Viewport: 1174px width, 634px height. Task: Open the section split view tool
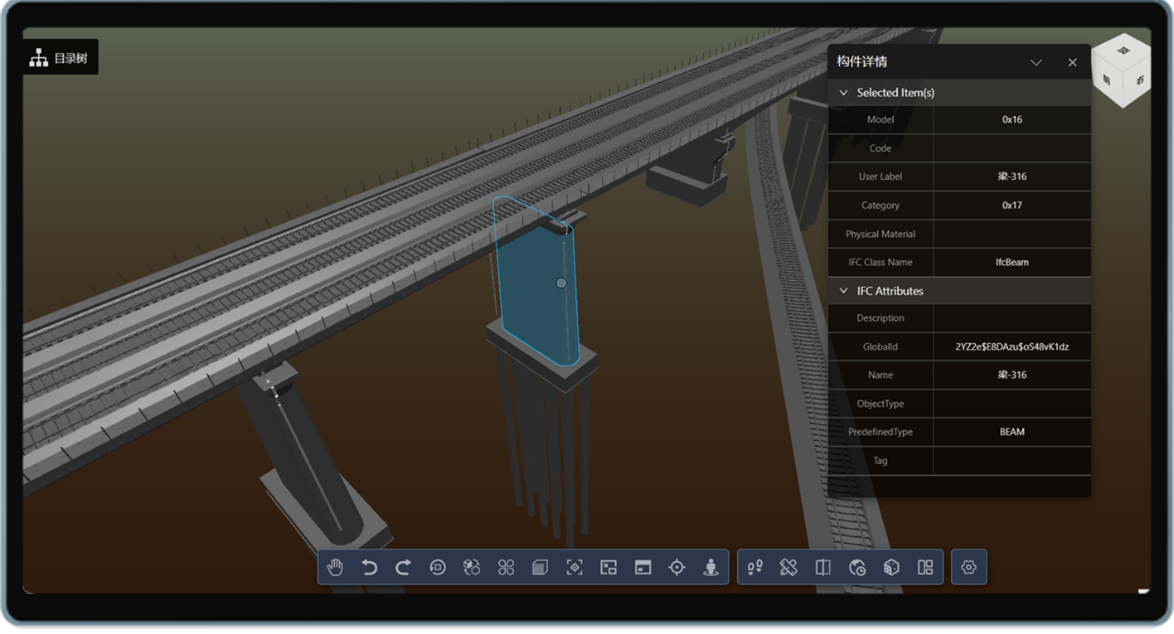click(x=822, y=568)
